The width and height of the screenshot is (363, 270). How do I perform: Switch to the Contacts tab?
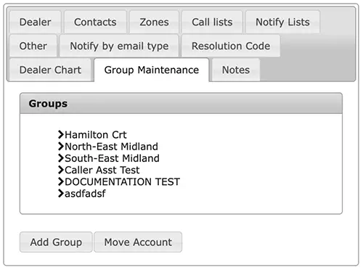(95, 22)
